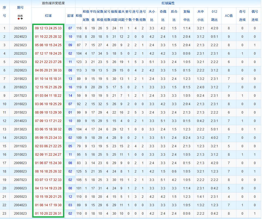
Task: Click blue ball 16 in row 2018023
Action: (x=70, y=87)
